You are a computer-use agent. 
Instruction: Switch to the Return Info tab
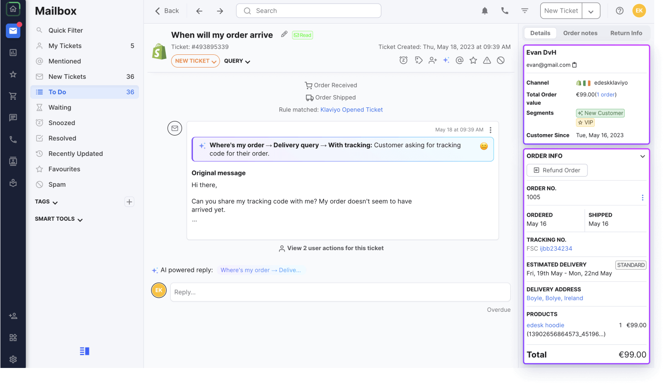pos(626,33)
